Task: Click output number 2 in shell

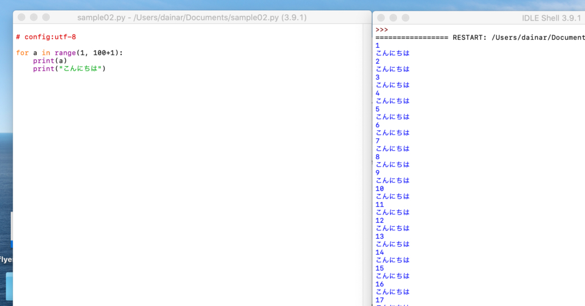Action: 378,62
